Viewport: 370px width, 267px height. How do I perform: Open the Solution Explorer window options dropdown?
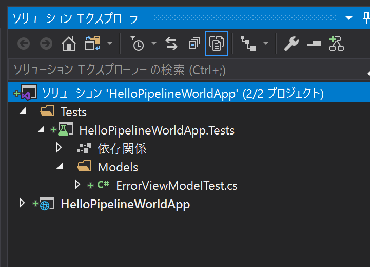tap(349, 18)
